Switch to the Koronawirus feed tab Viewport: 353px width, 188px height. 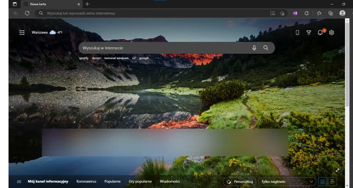pyautogui.click(x=86, y=181)
